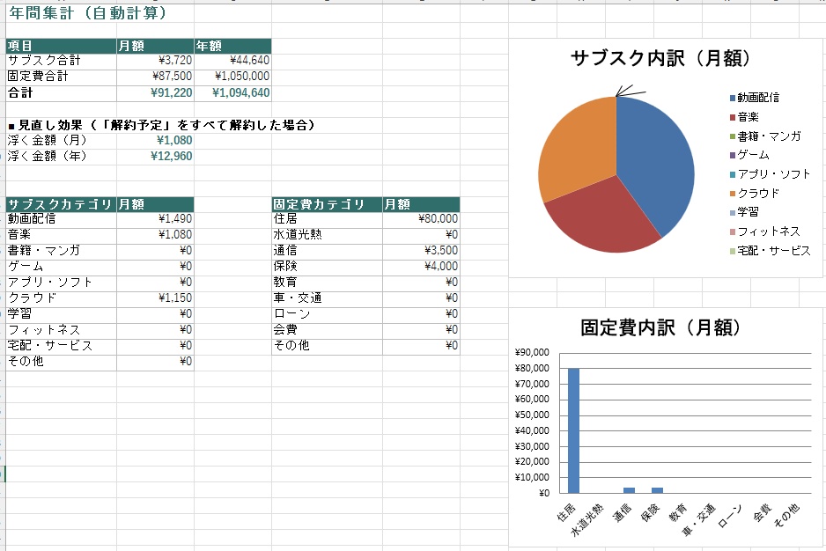The height and width of the screenshot is (551, 826).
Task: Select the ¥4,000 insurance amount cell
Action: [x=421, y=267]
